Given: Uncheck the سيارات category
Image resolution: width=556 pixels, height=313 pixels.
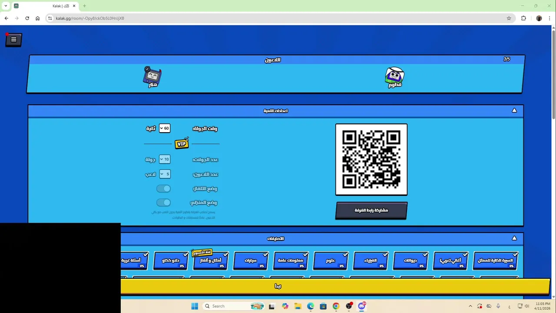Looking at the screenshot, I should click(251, 260).
